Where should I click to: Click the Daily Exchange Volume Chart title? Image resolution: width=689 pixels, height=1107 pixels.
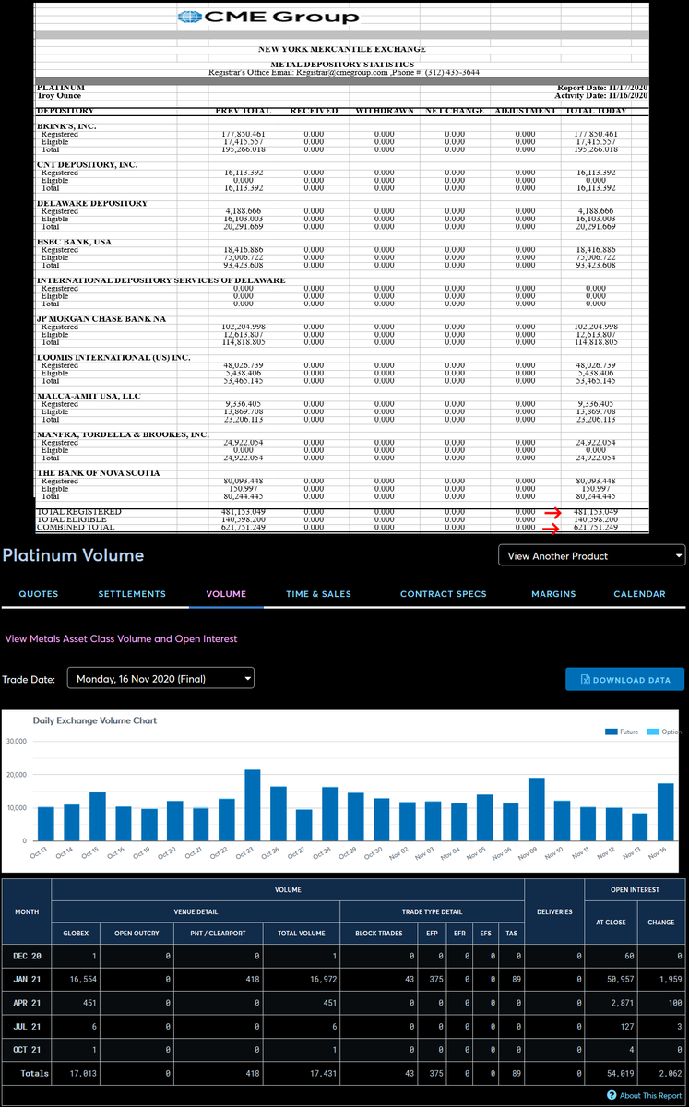[95, 720]
